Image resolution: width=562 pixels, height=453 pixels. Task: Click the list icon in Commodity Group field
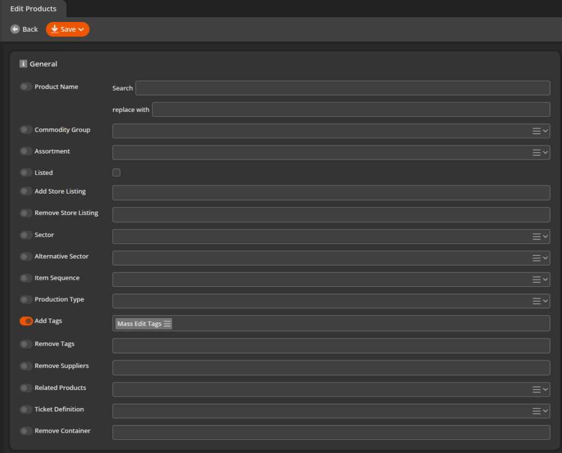coord(536,131)
